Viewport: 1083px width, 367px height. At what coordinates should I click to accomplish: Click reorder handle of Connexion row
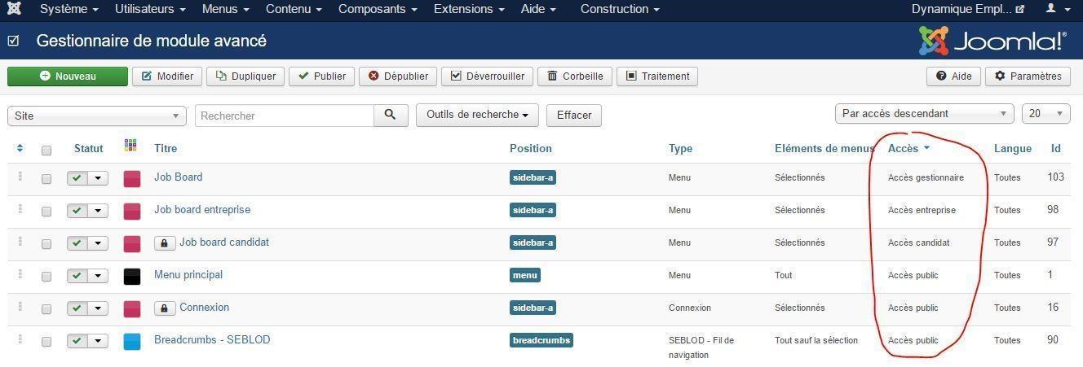(x=20, y=307)
